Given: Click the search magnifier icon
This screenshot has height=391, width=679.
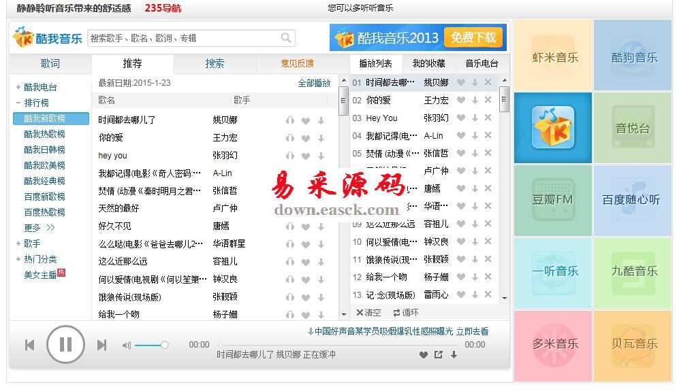Looking at the screenshot, I should [286, 38].
